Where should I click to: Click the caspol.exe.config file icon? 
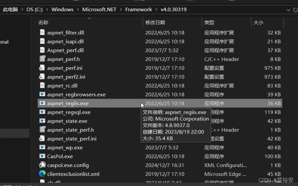tap(42, 165)
